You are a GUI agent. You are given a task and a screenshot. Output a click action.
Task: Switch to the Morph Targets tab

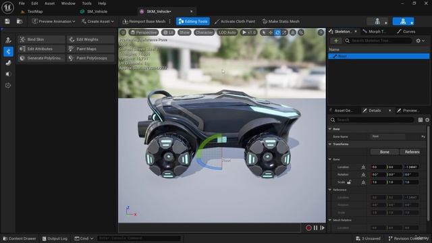(375, 32)
